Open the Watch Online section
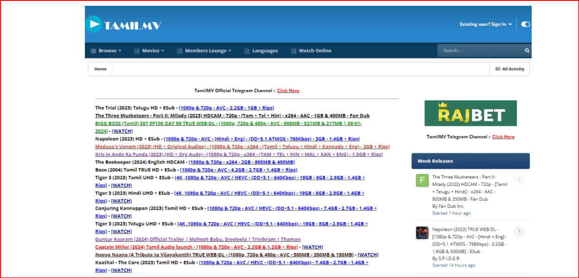Screen dimensions: 579x278 [311, 51]
